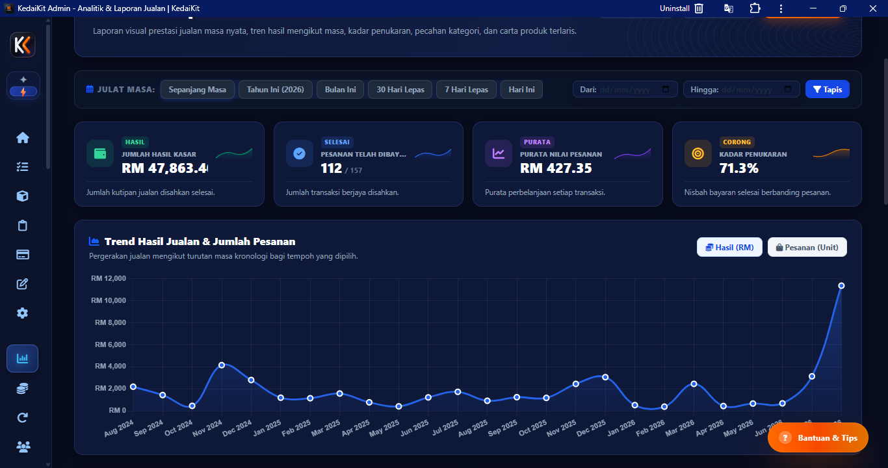Open the credit card payments icon
This screenshot has height=468, width=888.
point(23,255)
